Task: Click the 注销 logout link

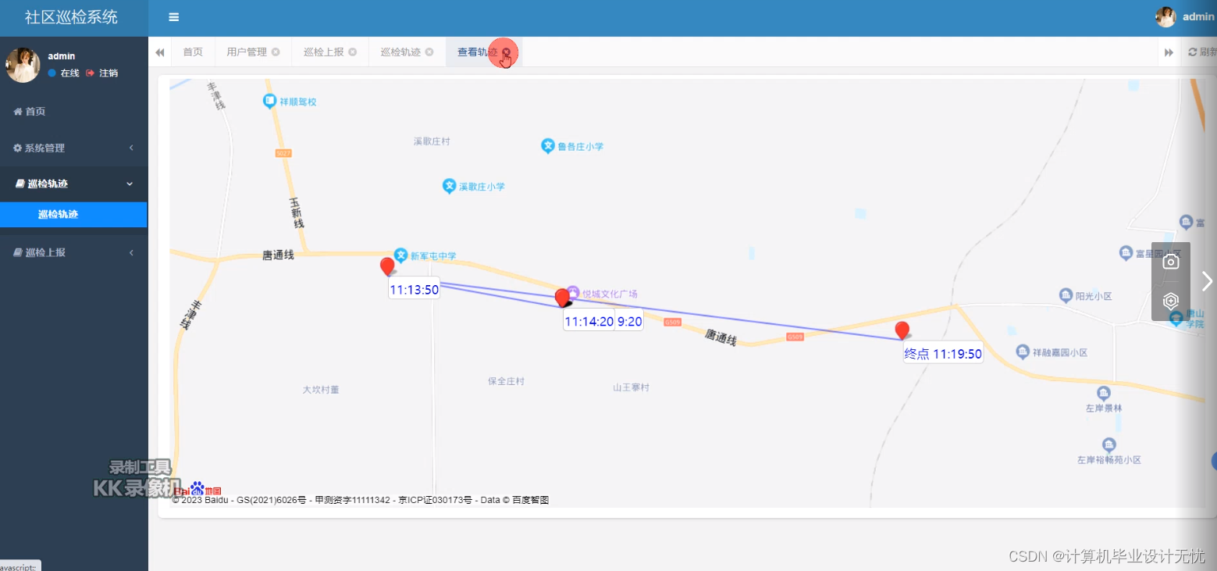Action: [102, 73]
